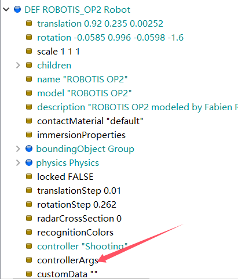Viewport: 238px width, 279px height.
Task: Click the field icon next to description
Action: click(x=29, y=107)
